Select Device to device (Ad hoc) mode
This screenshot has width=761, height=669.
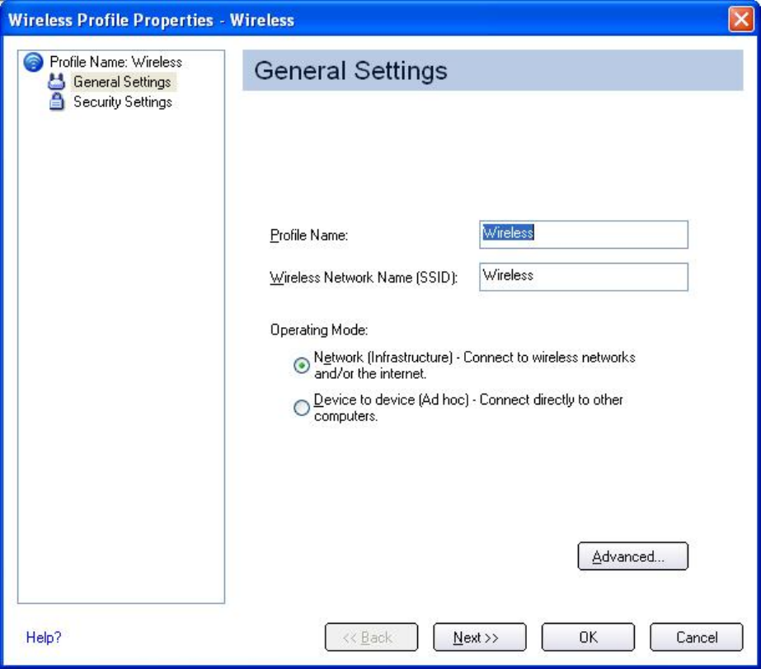[x=302, y=408]
